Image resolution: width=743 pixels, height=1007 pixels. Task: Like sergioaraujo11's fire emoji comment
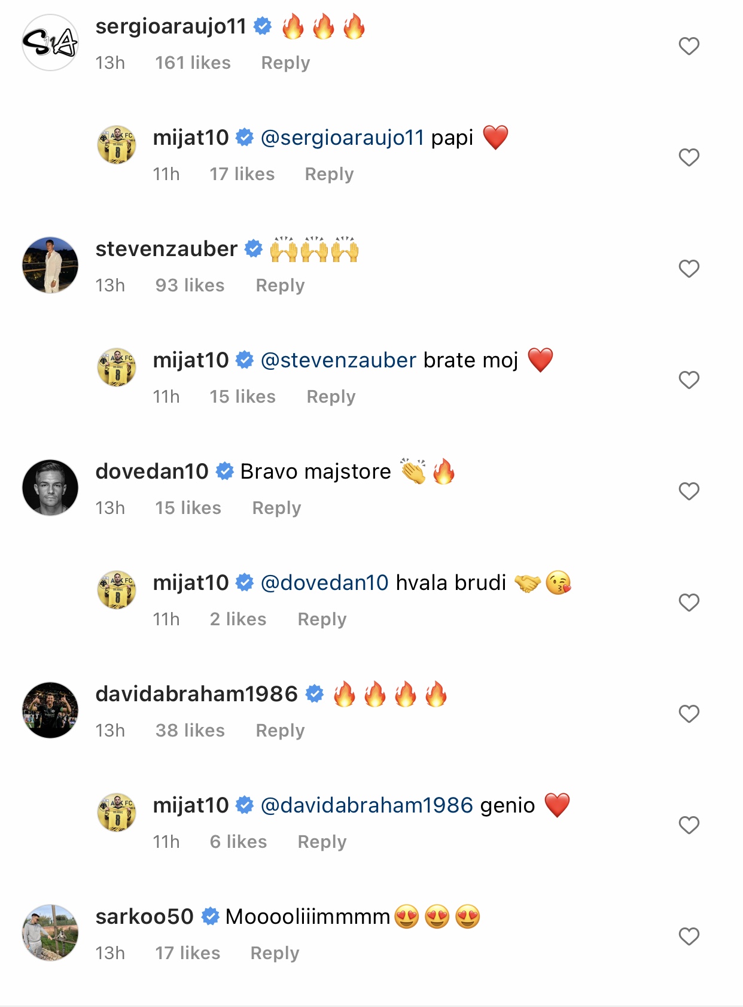click(689, 46)
